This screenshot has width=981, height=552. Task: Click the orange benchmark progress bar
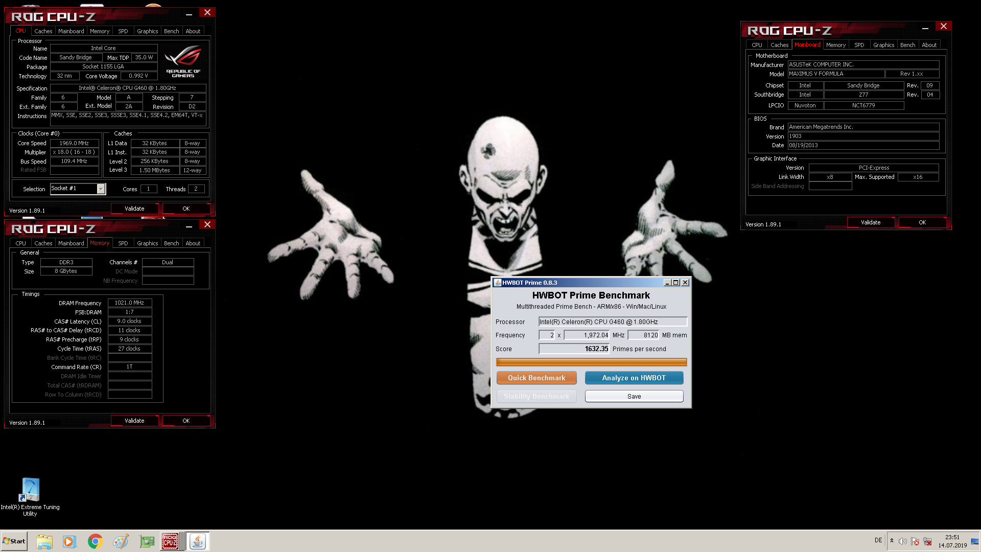click(x=591, y=362)
